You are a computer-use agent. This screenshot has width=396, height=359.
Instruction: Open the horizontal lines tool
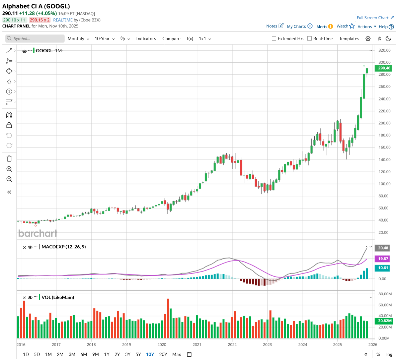point(9,102)
